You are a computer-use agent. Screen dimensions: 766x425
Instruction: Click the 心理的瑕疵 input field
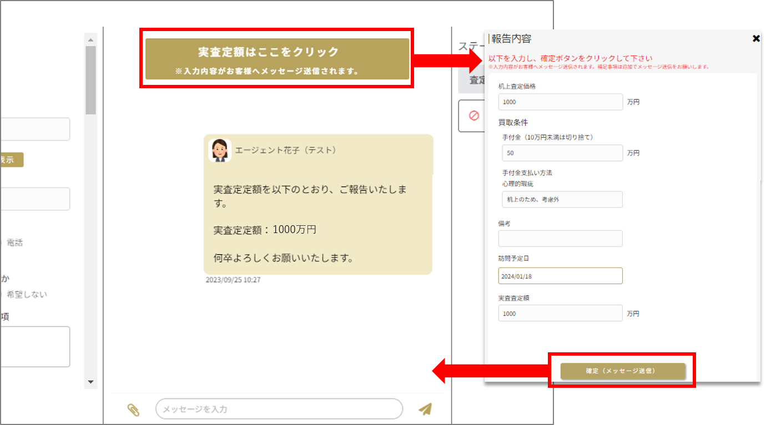point(562,199)
